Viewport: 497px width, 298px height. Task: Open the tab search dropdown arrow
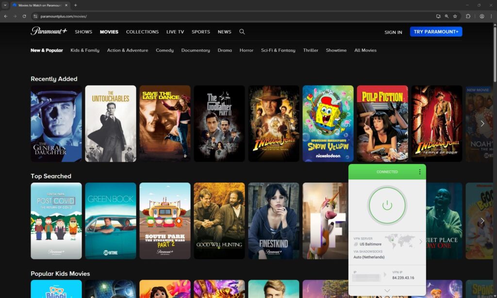coord(5,5)
